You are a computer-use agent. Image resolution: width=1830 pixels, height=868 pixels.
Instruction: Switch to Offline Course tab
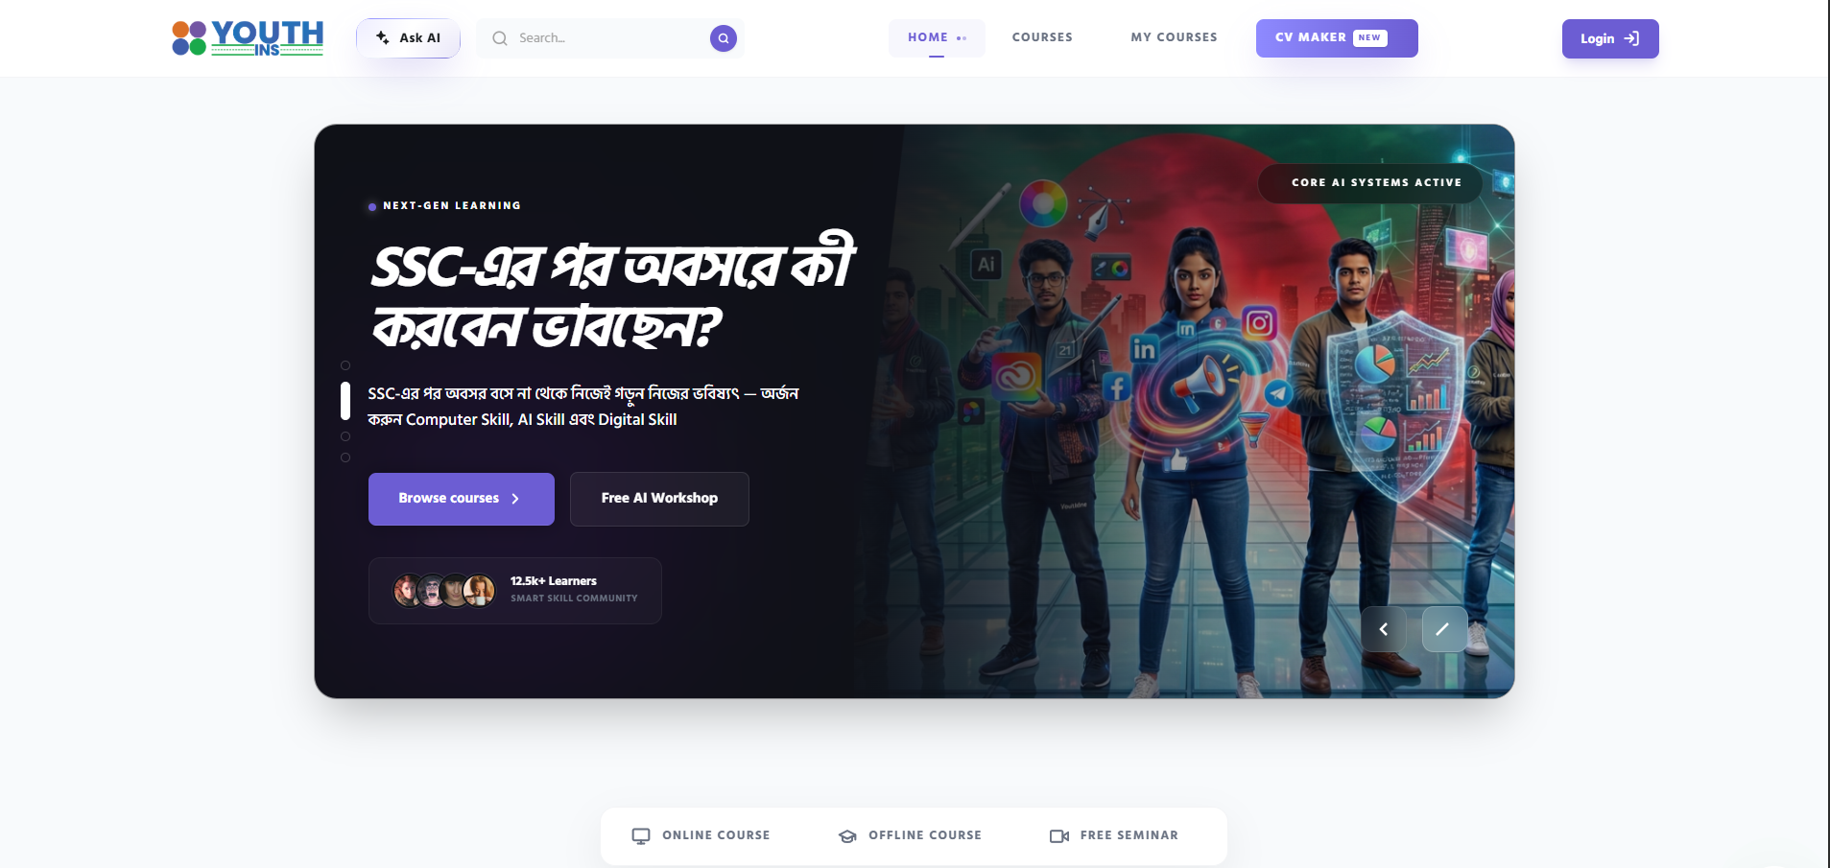(x=910, y=835)
